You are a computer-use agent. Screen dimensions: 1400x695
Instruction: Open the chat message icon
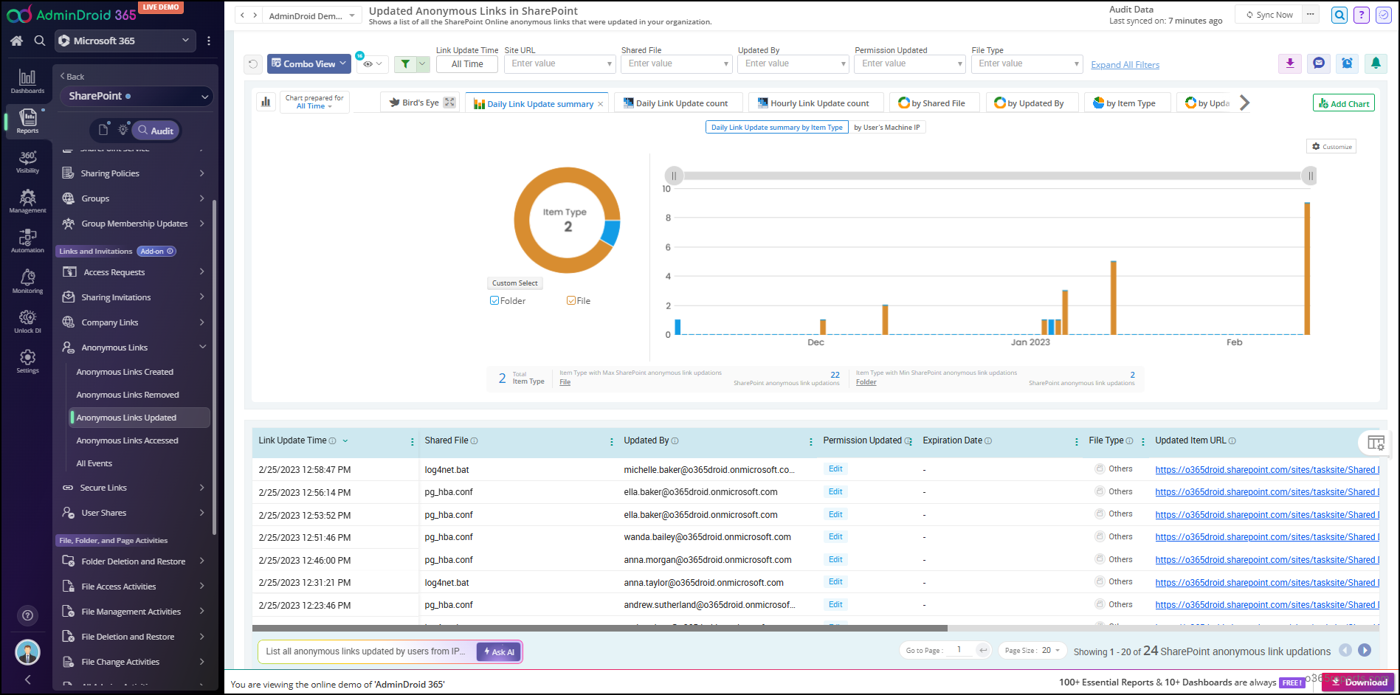1319,63
